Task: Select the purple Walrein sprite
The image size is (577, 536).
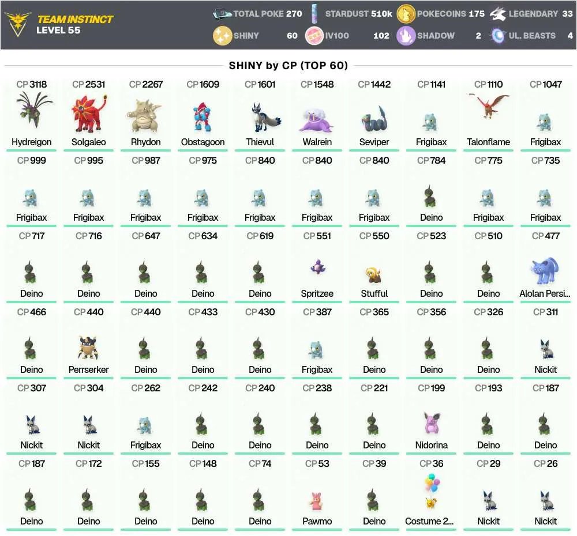Action: pyautogui.click(x=316, y=120)
